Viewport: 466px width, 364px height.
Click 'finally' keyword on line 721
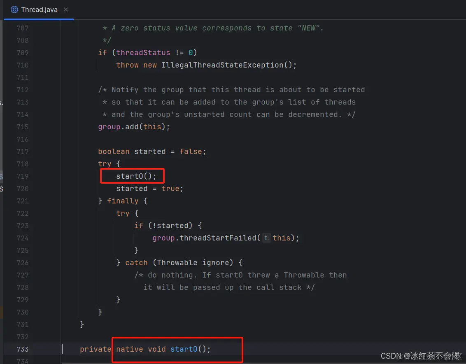click(123, 201)
